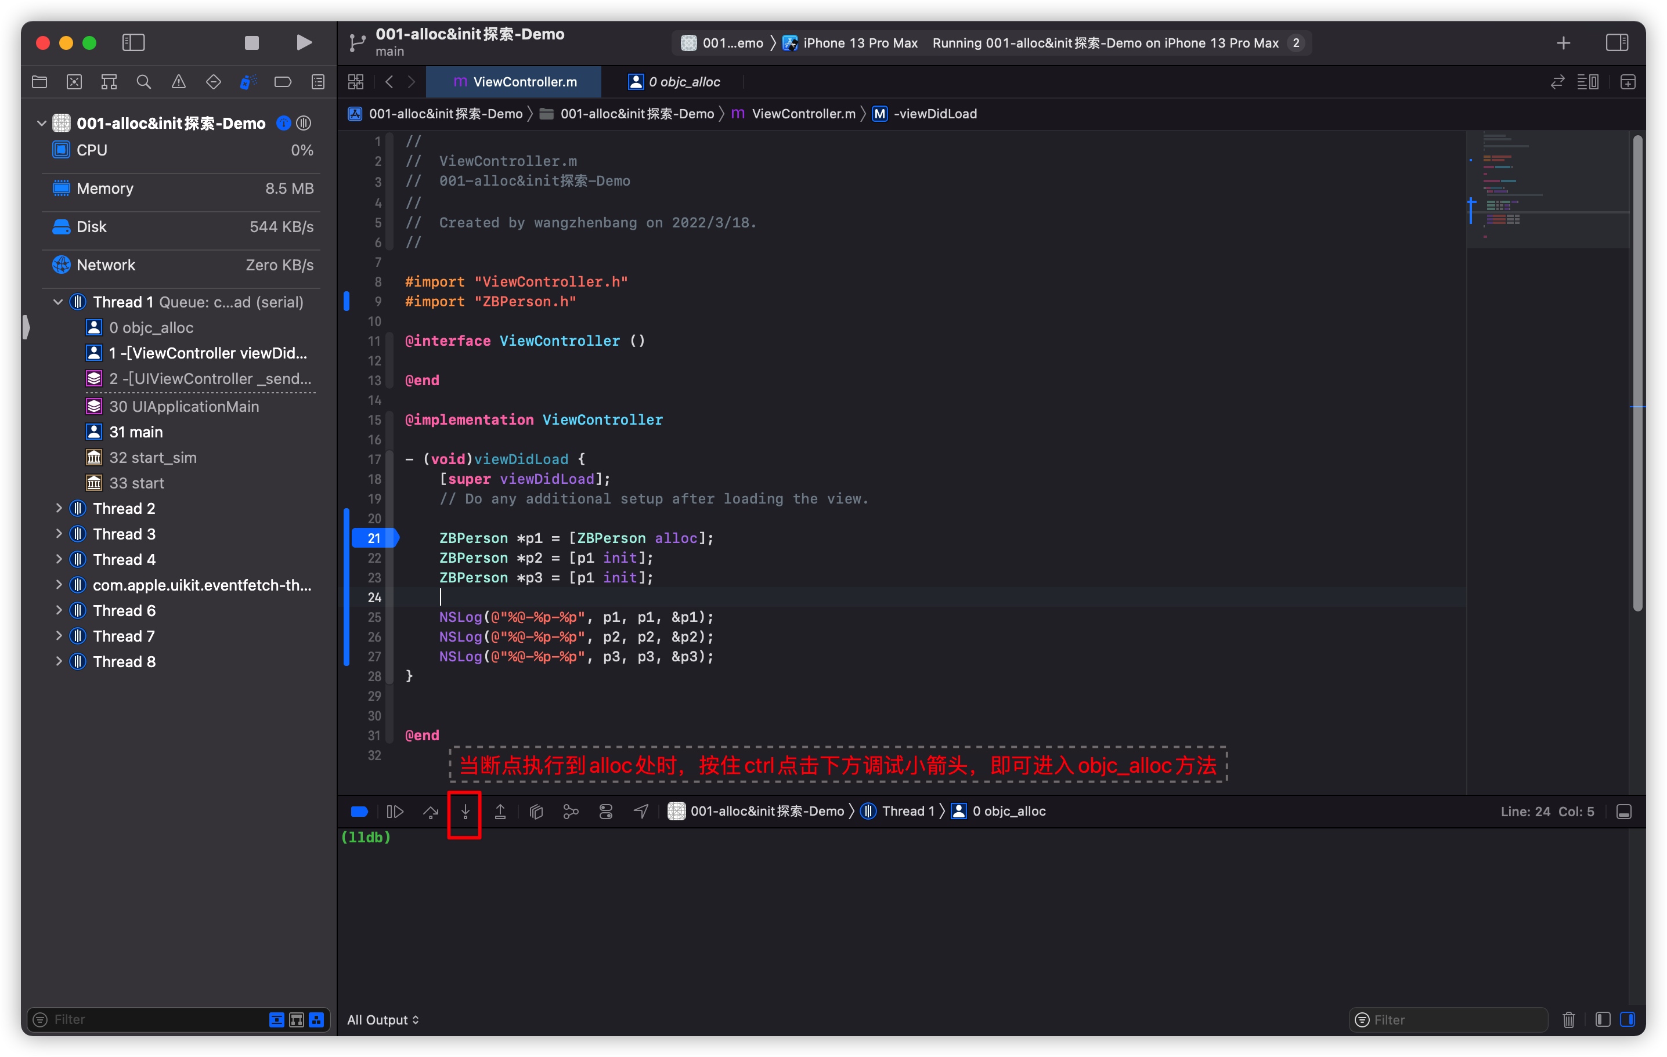Image resolution: width=1667 pixels, height=1057 pixels.
Task: Toggle the right inspector panel
Action: pyautogui.click(x=1617, y=43)
